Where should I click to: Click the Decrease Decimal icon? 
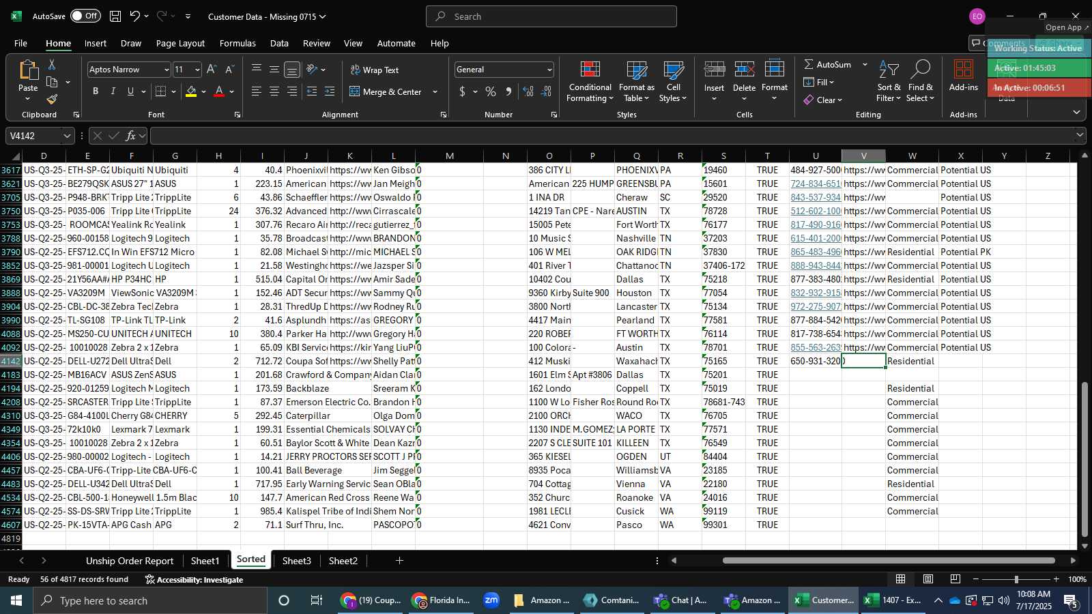click(x=547, y=91)
